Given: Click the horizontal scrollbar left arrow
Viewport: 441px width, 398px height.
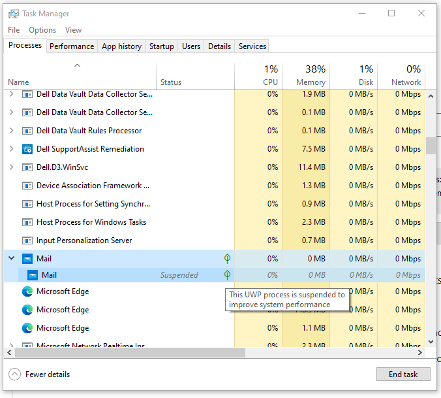Looking at the screenshot, I should (9, 353).
